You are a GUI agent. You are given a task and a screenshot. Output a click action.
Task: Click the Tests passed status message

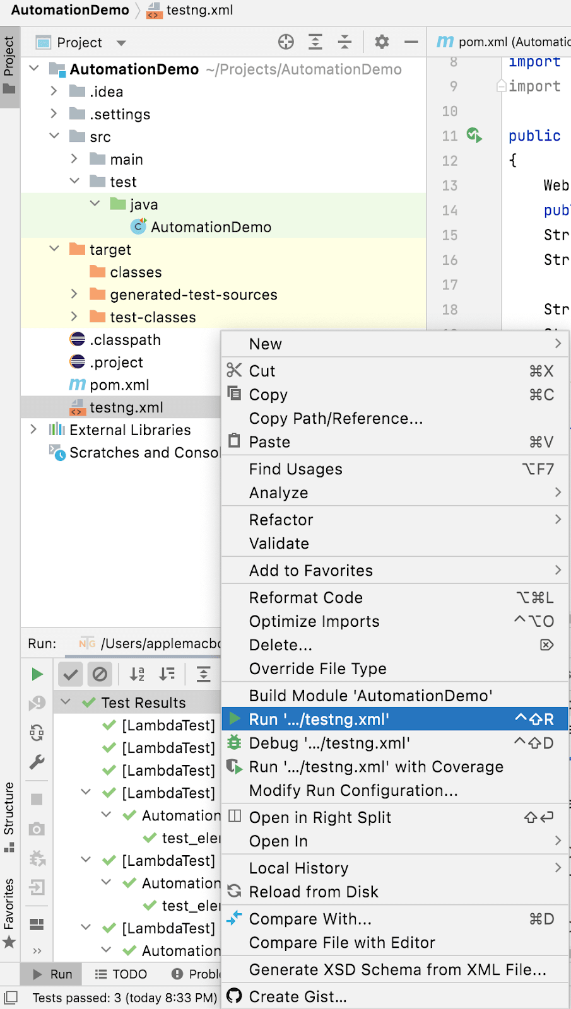pyautogui.click(x=124, y=998)
